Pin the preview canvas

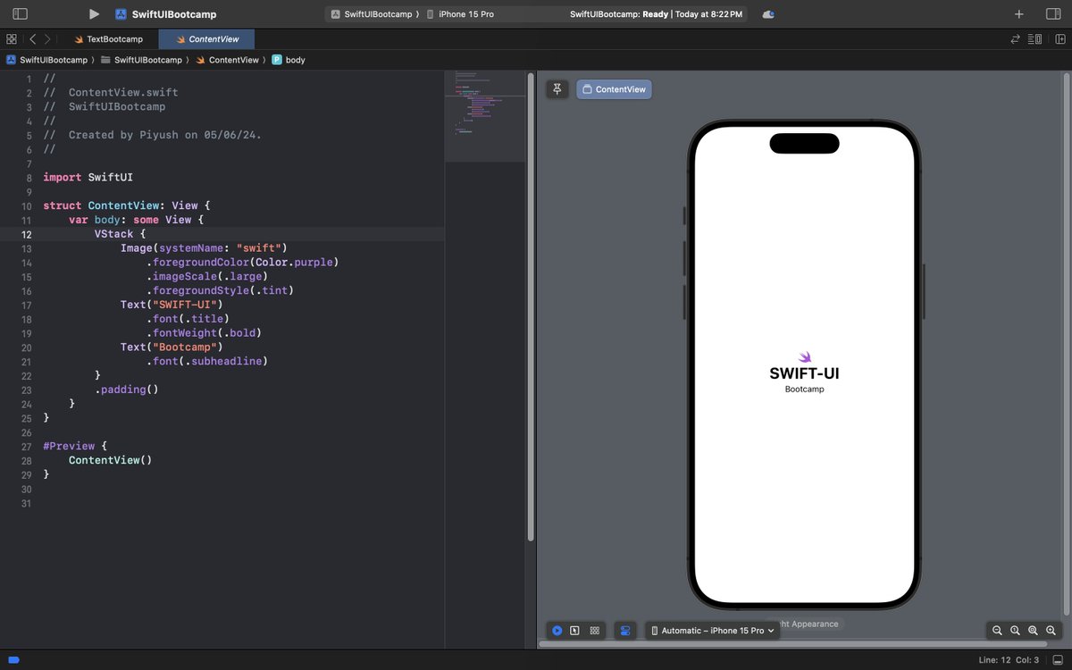pos(557,89)
